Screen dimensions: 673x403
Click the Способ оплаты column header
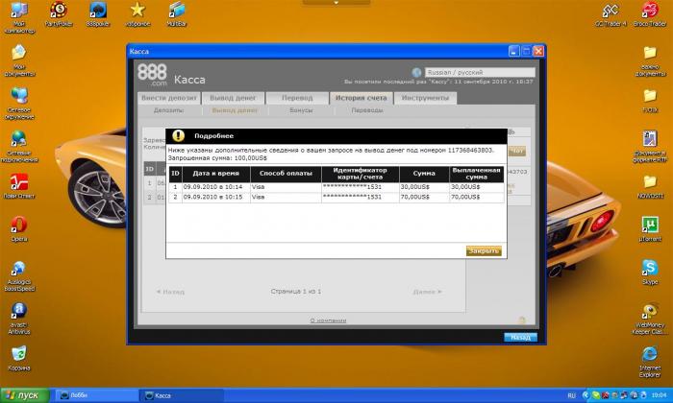click(286, 174)
